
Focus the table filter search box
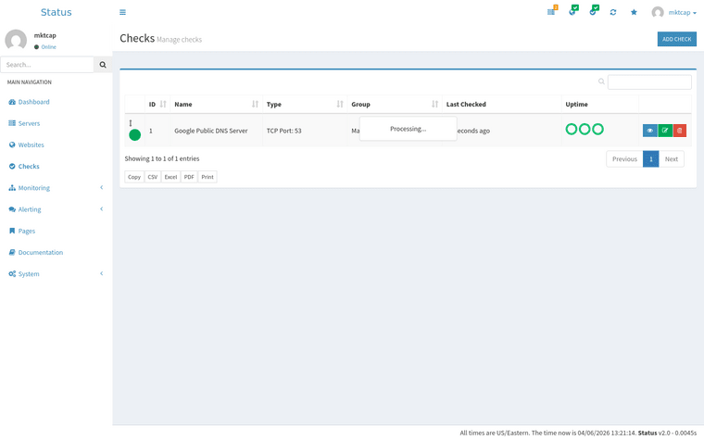click(x=649, y=82)
